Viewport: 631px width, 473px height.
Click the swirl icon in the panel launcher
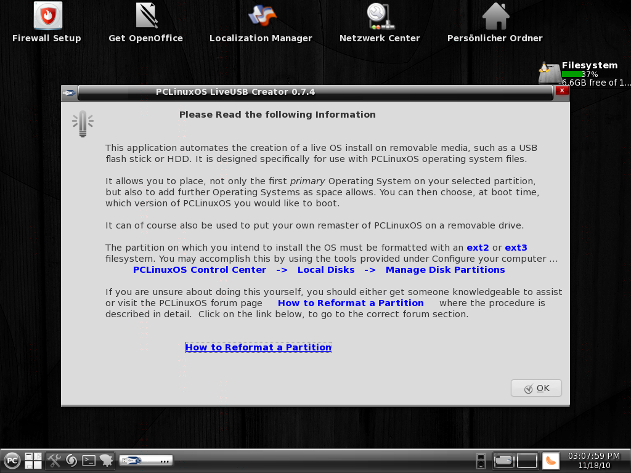(71, 460)
